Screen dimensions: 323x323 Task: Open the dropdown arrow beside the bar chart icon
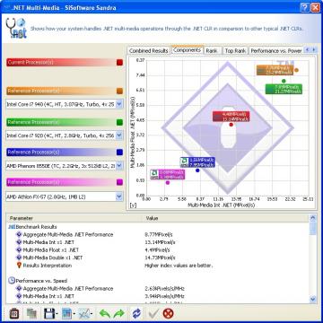pos(74,314)
